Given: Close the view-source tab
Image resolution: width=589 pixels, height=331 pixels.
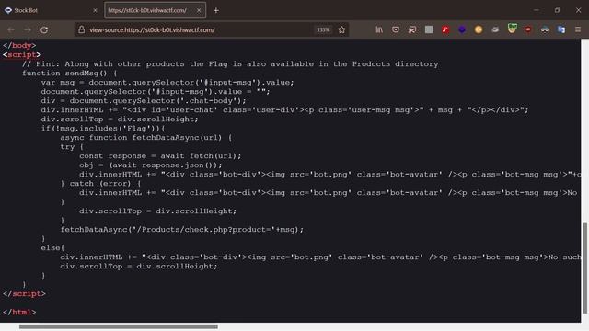Looking at the screenshot, I should pos(199,10).
